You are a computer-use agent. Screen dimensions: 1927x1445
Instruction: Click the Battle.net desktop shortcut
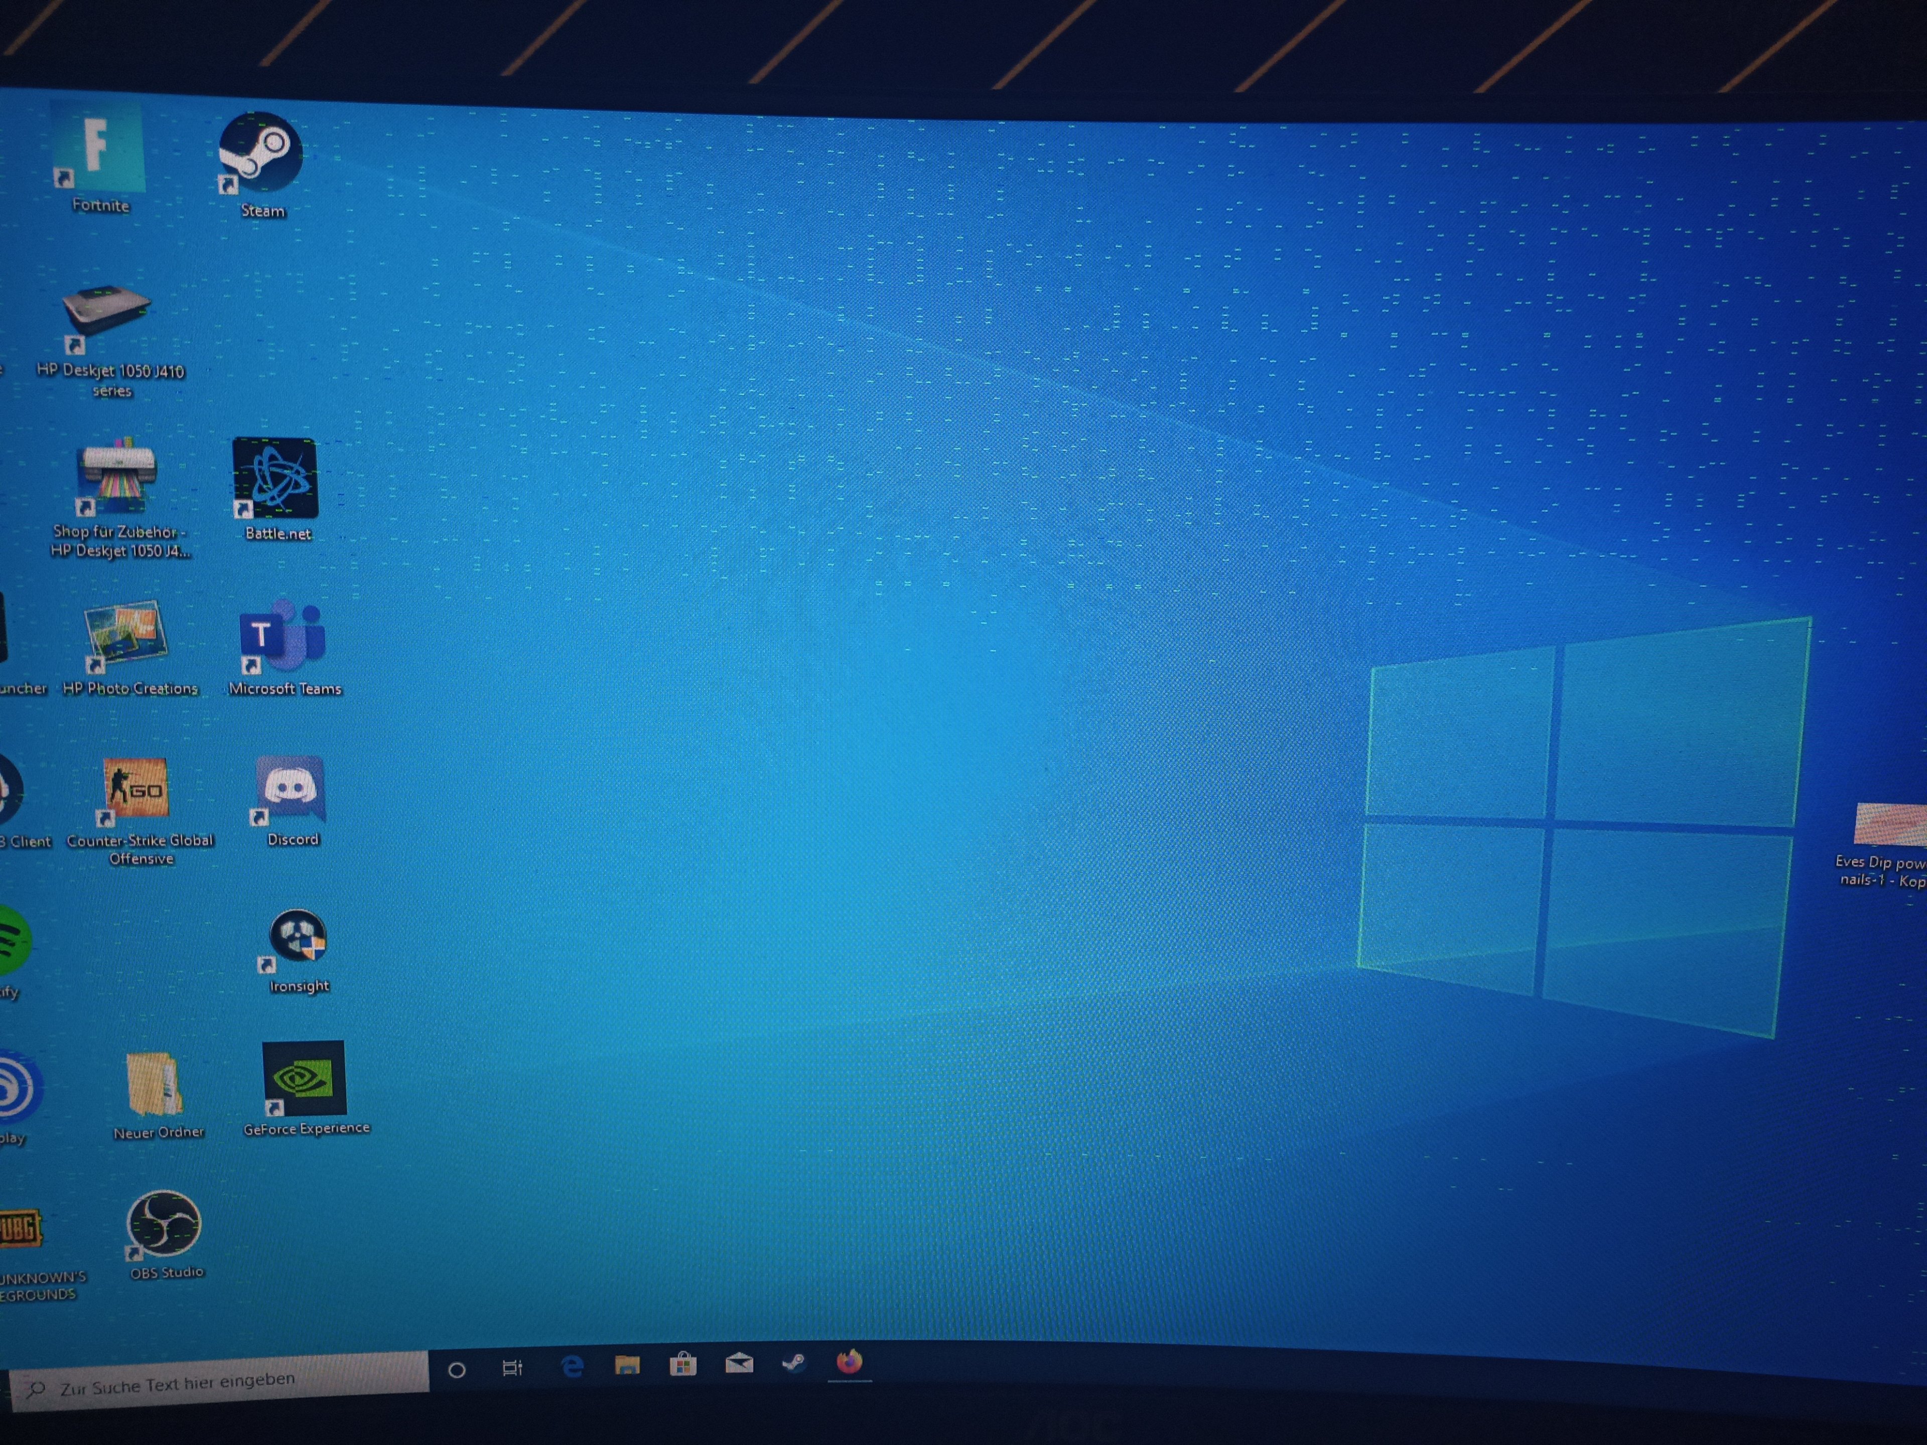pos(276,479)
